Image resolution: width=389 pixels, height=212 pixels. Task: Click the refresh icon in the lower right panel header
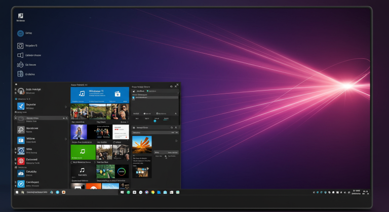click(171, 128)
